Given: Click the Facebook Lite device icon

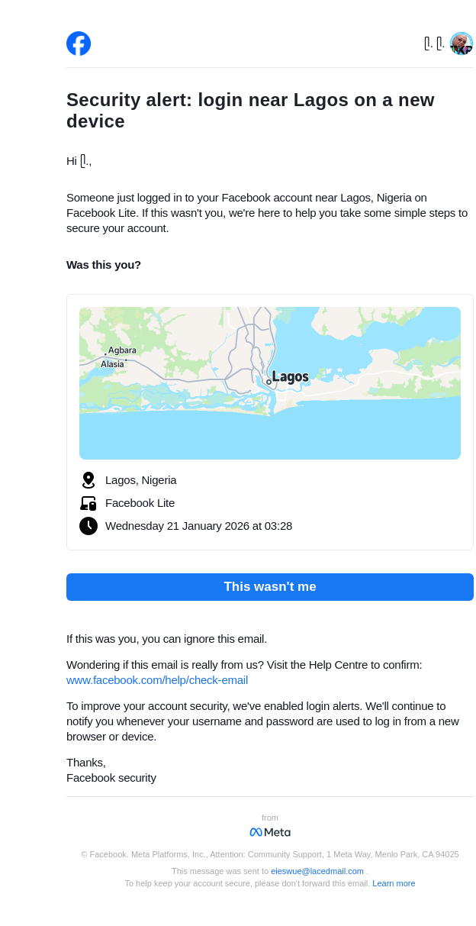Looking at the screenshot, I should [88, 503].
